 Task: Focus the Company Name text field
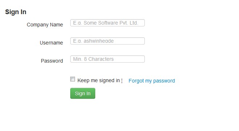click(x=108, y=23)
